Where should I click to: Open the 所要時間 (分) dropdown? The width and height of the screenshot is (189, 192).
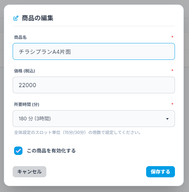coord(94,119)
